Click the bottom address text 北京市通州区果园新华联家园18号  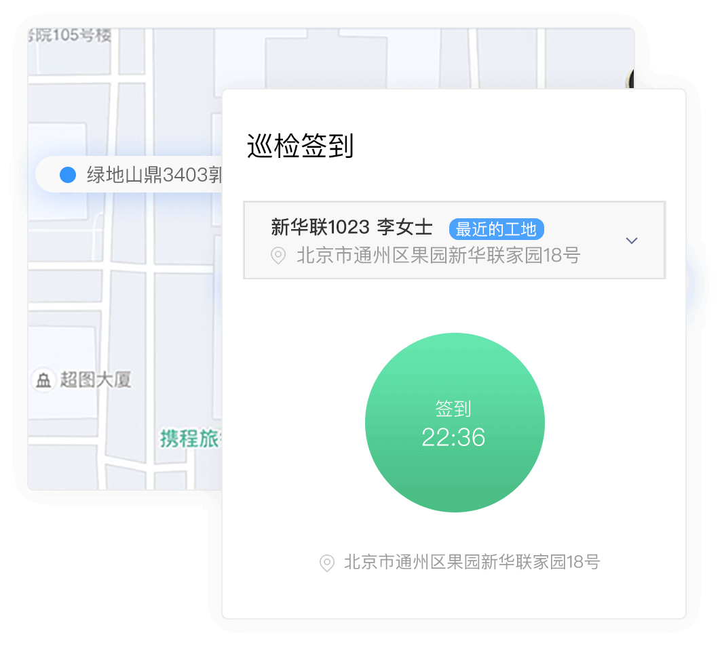472,562
